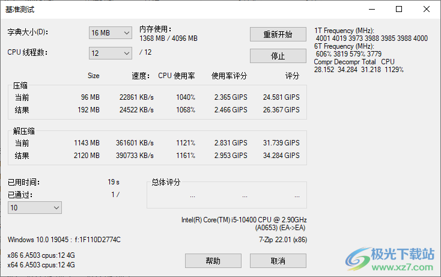Click the memory usage 1368 MB / 4096 MB text
Viewport: 441px width, 277px height.
168,38
